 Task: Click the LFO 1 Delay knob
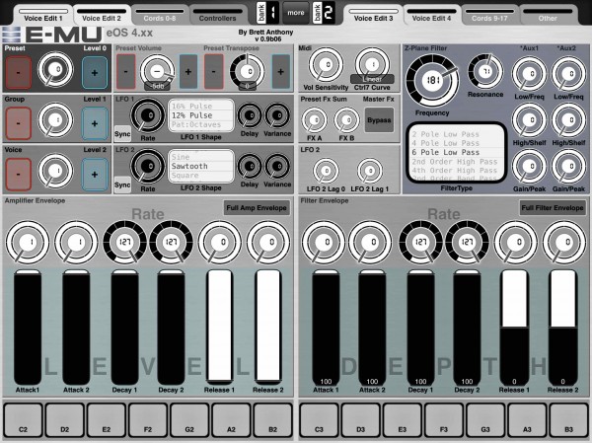tap(250, 115)
